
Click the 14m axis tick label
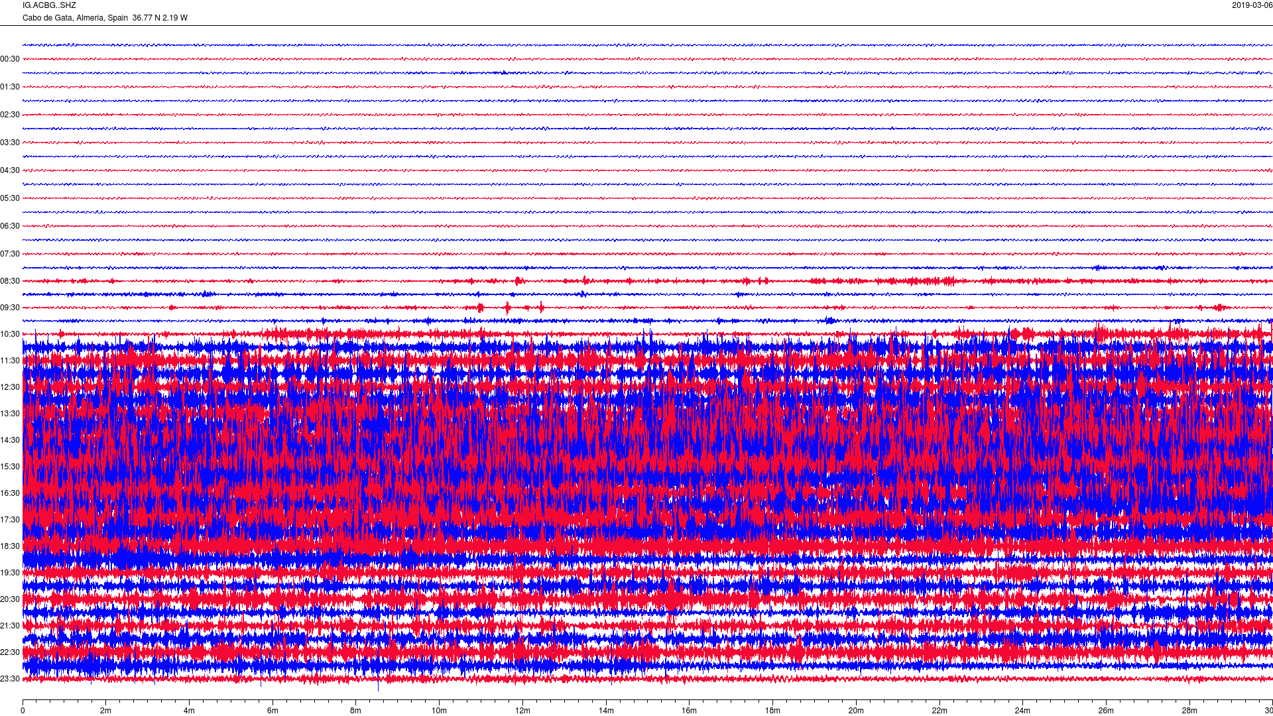[606, 711]
